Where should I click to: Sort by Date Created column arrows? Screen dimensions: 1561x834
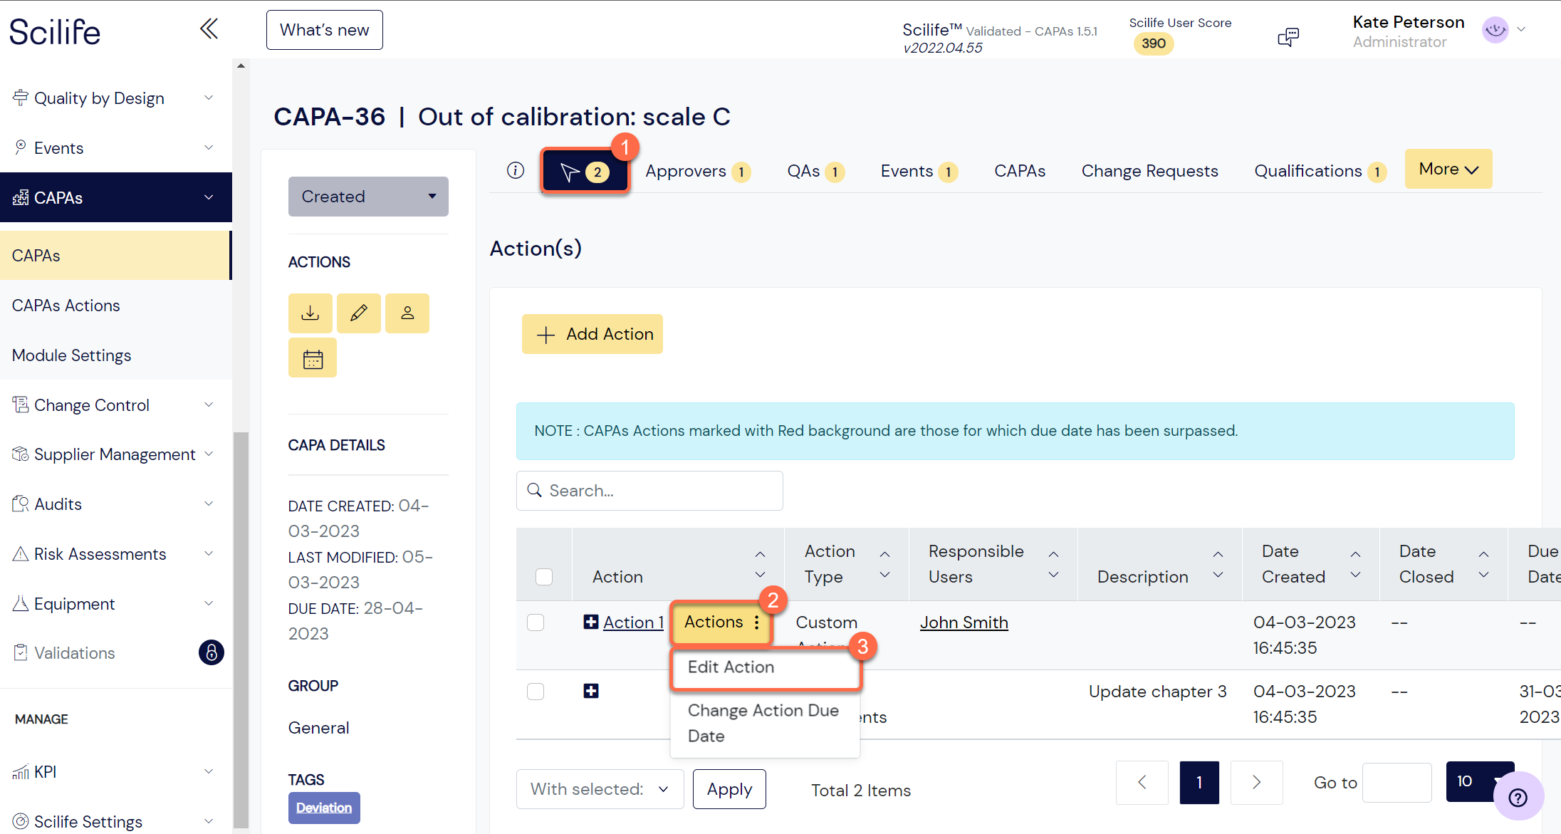point(1355,564)
